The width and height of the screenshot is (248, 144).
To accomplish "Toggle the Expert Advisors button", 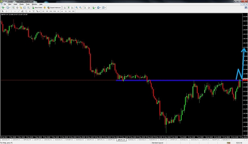I will 54,8.
